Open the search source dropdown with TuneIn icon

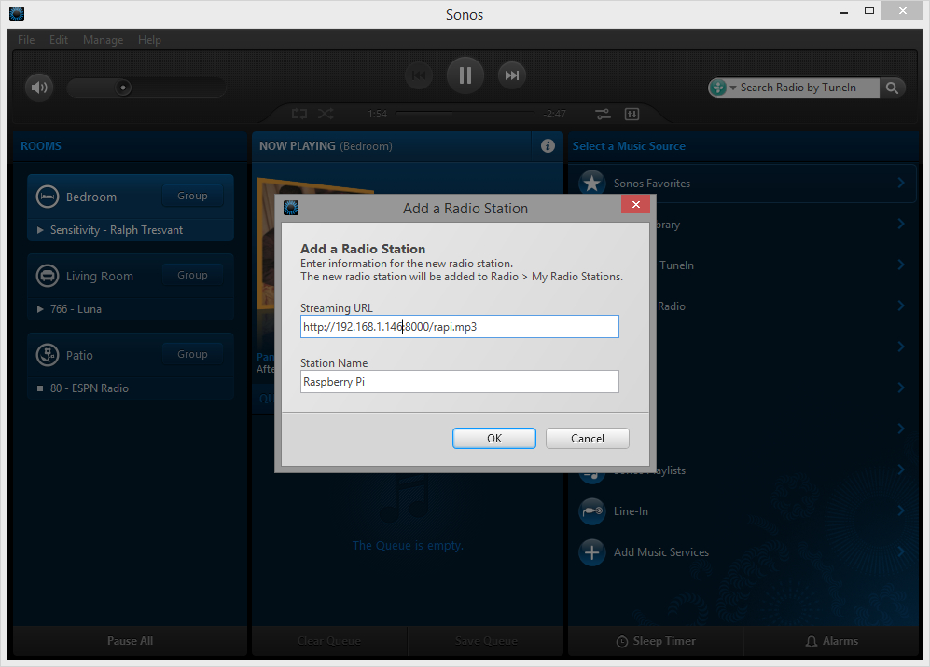click(x=724, y=88)
